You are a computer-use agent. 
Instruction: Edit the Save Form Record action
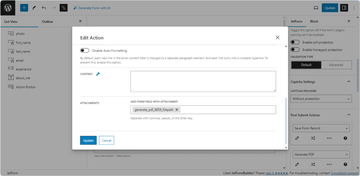click(x=298, y=138)
